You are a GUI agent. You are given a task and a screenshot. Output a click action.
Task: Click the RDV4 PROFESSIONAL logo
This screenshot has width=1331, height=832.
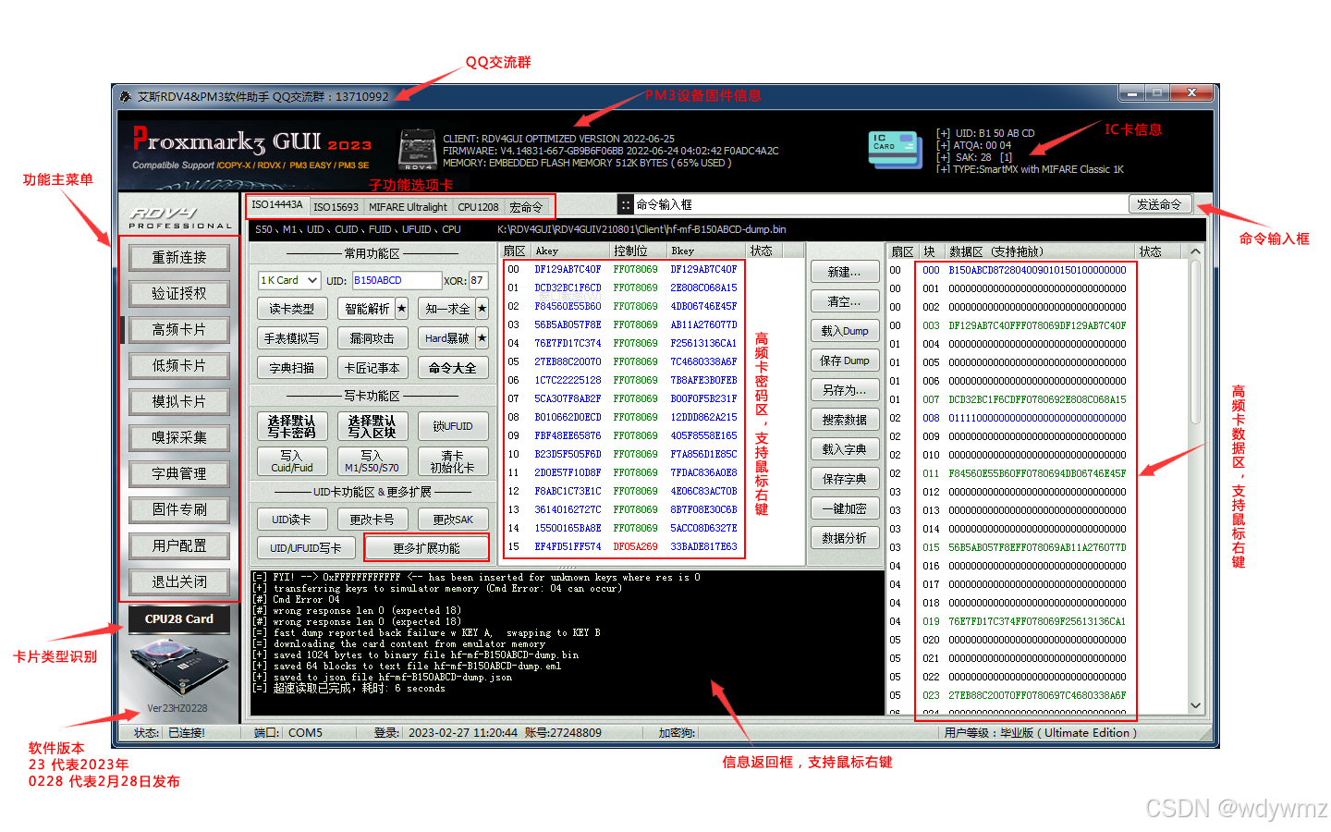click(180, 217)
